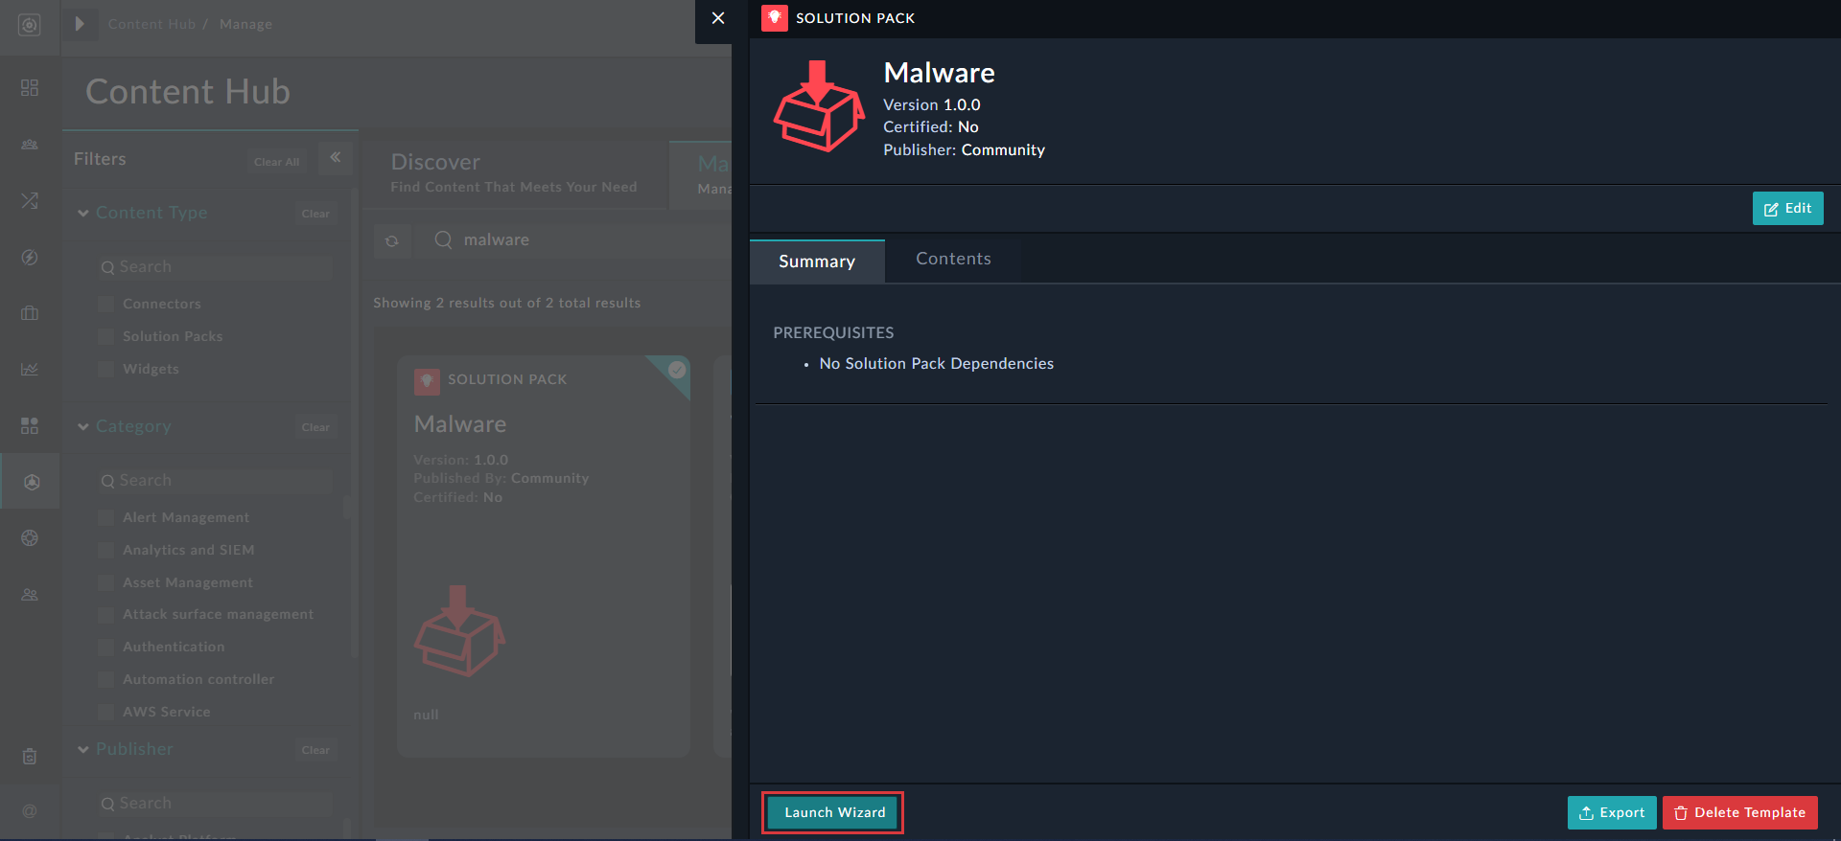Click the Delete Template button
Viewport: 1841px width, 841px height.
click(x=1739, y=812)
